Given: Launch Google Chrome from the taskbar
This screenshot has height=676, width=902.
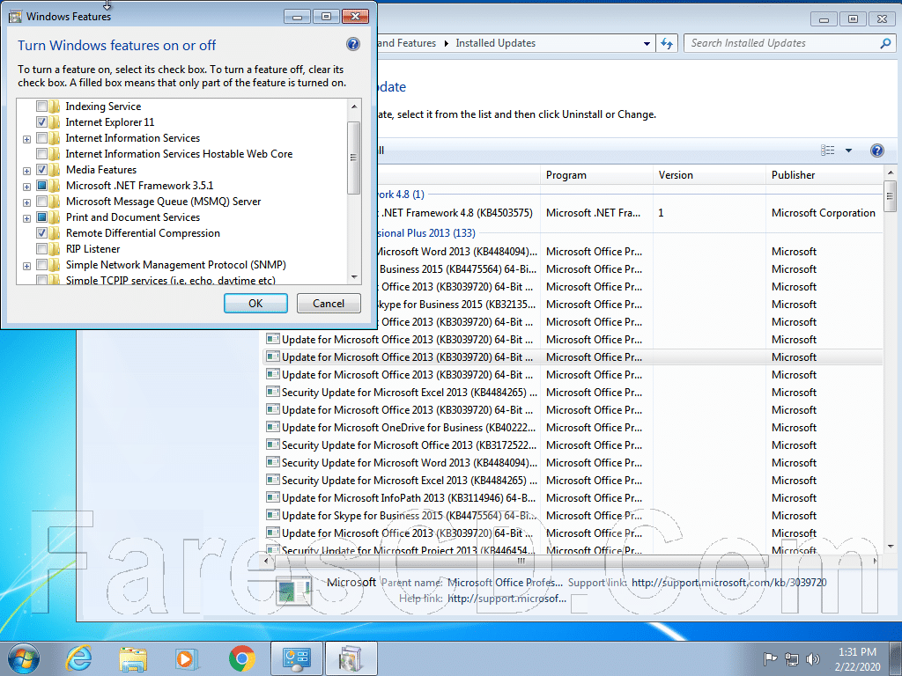Looking at the screenshot, I should [x=241, y=658].
